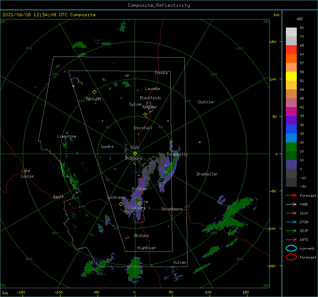This screenshot has height=297, width=318.
Task: Click the -30 value at scale bottom
Action: point(303,186)
